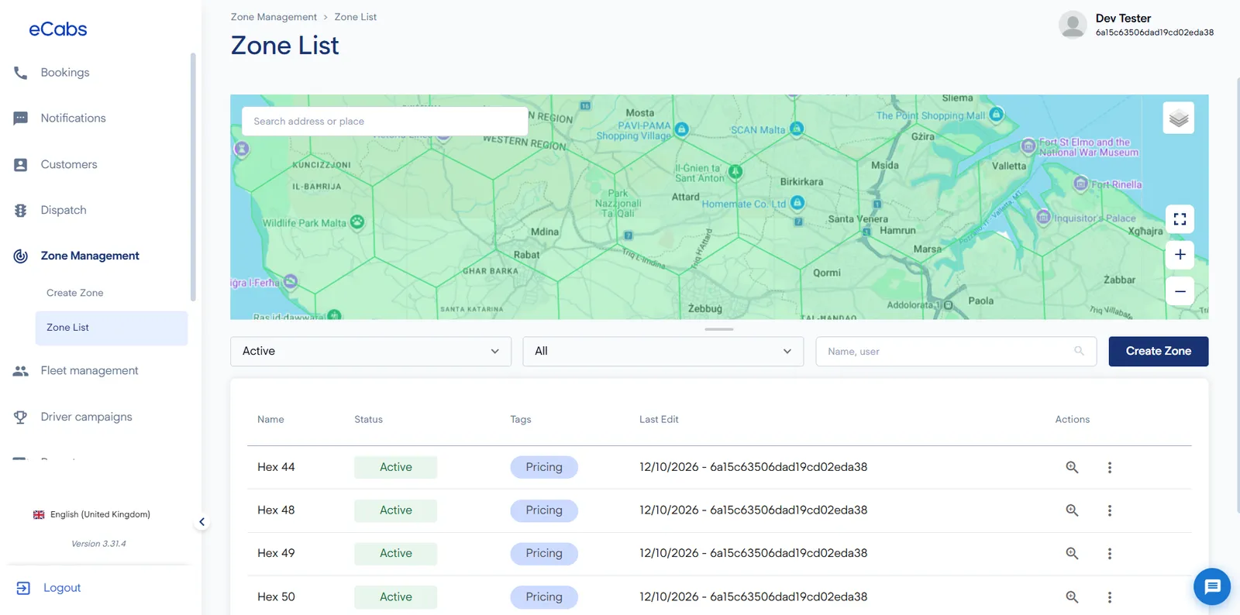
Task: Open the chat support widget
Action: [1212, 586]
